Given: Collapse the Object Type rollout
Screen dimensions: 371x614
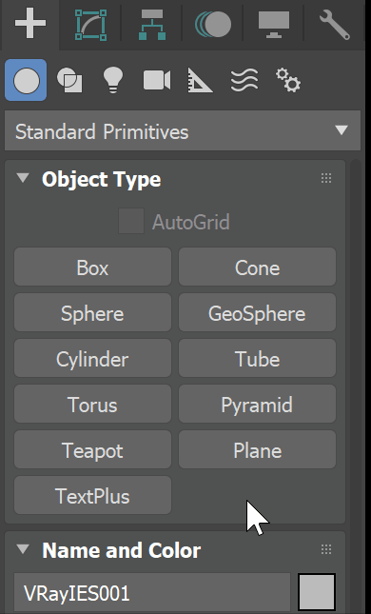Looking at the screenshot, I should 23,179.
